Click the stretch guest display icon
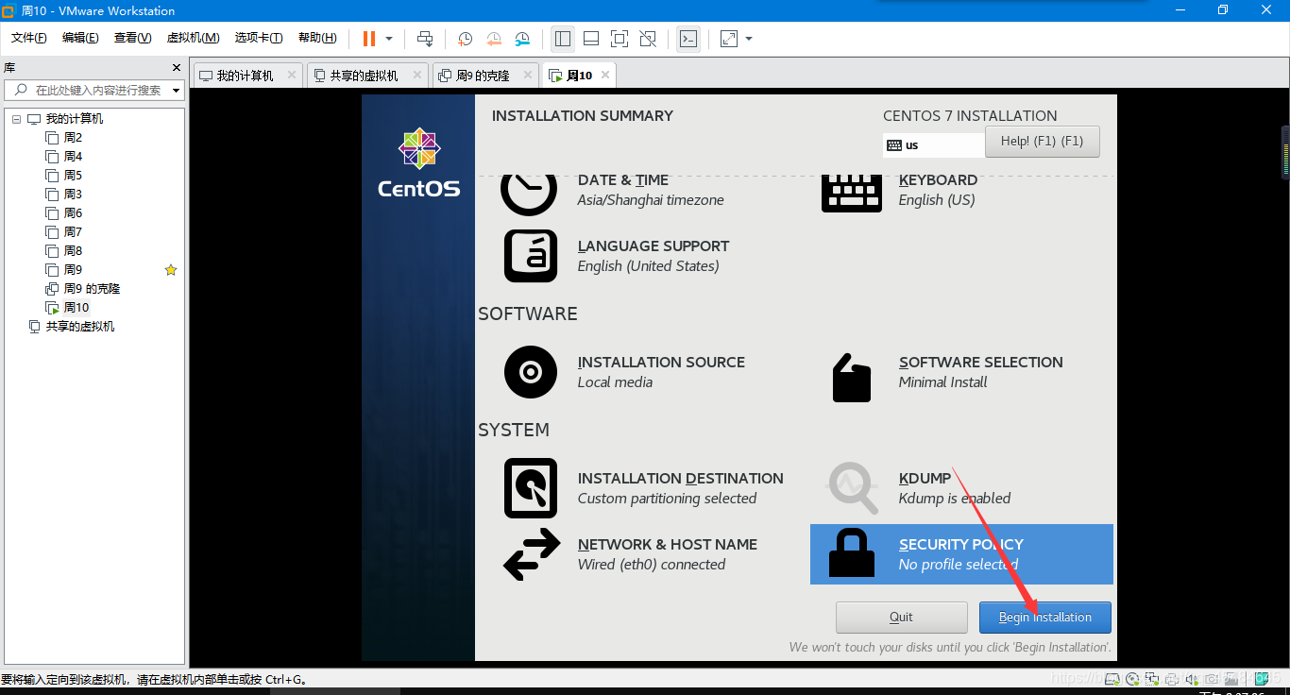Screen dimensions: 1290x695 click(729, 39)
